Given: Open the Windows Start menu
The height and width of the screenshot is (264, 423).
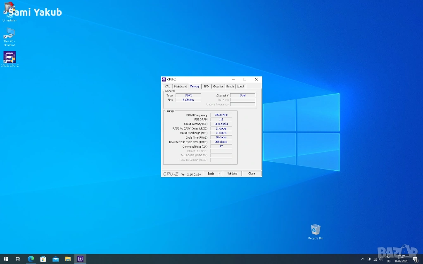Looking at the screenshot, I should (6, 259).
